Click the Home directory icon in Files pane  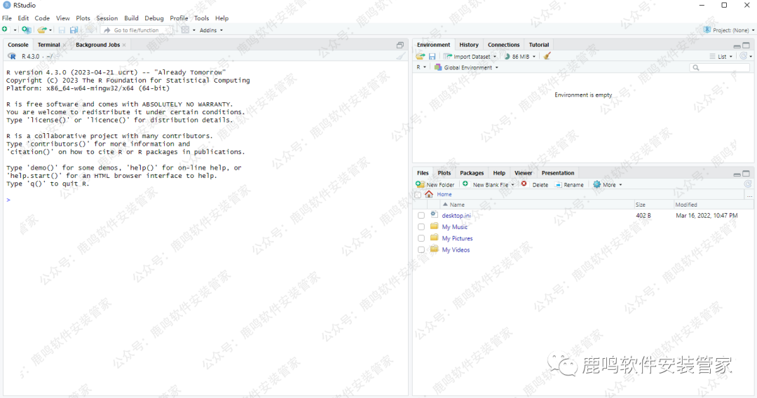point(429,194)
